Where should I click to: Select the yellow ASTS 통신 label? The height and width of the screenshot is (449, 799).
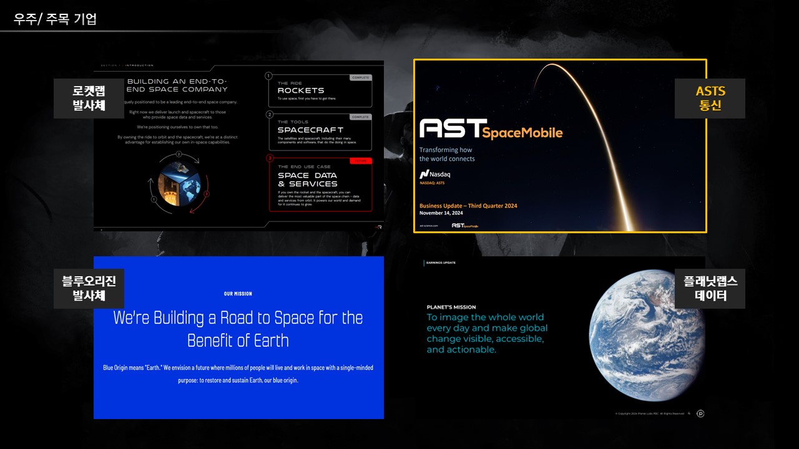point(710,98)
